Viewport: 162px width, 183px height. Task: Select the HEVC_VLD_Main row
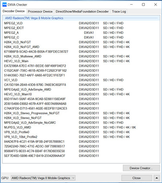pos(81,61)
